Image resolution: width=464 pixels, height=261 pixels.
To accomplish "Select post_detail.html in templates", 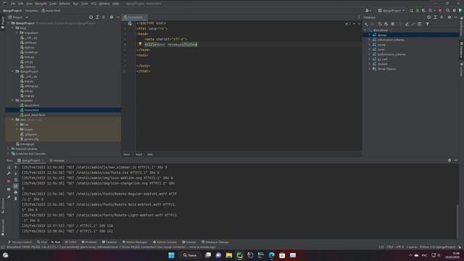I will coord(33,115).
